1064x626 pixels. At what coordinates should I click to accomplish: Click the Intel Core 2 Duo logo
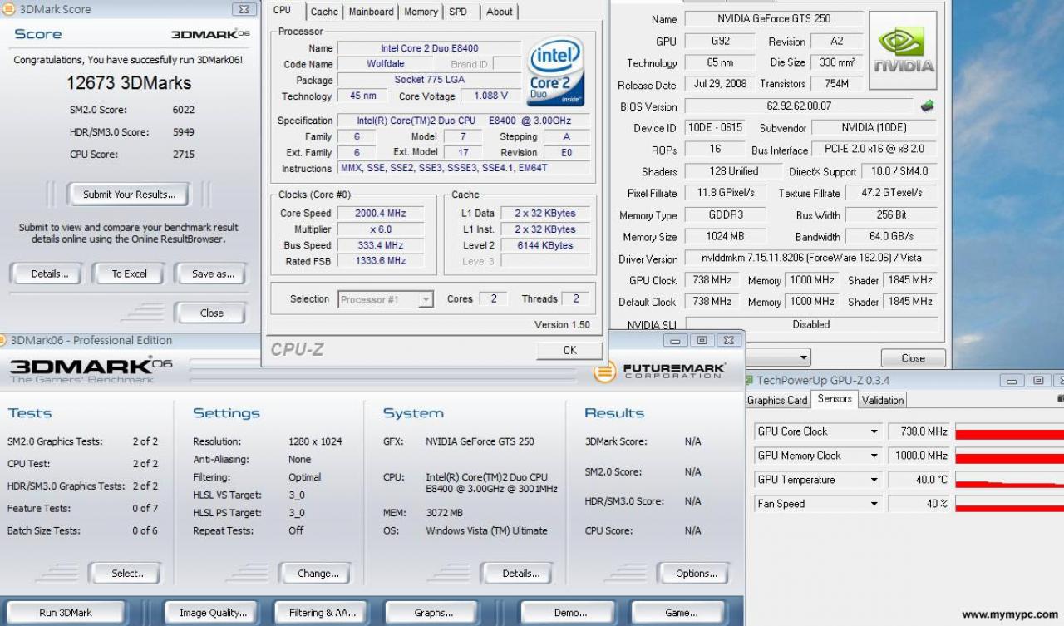555,71
